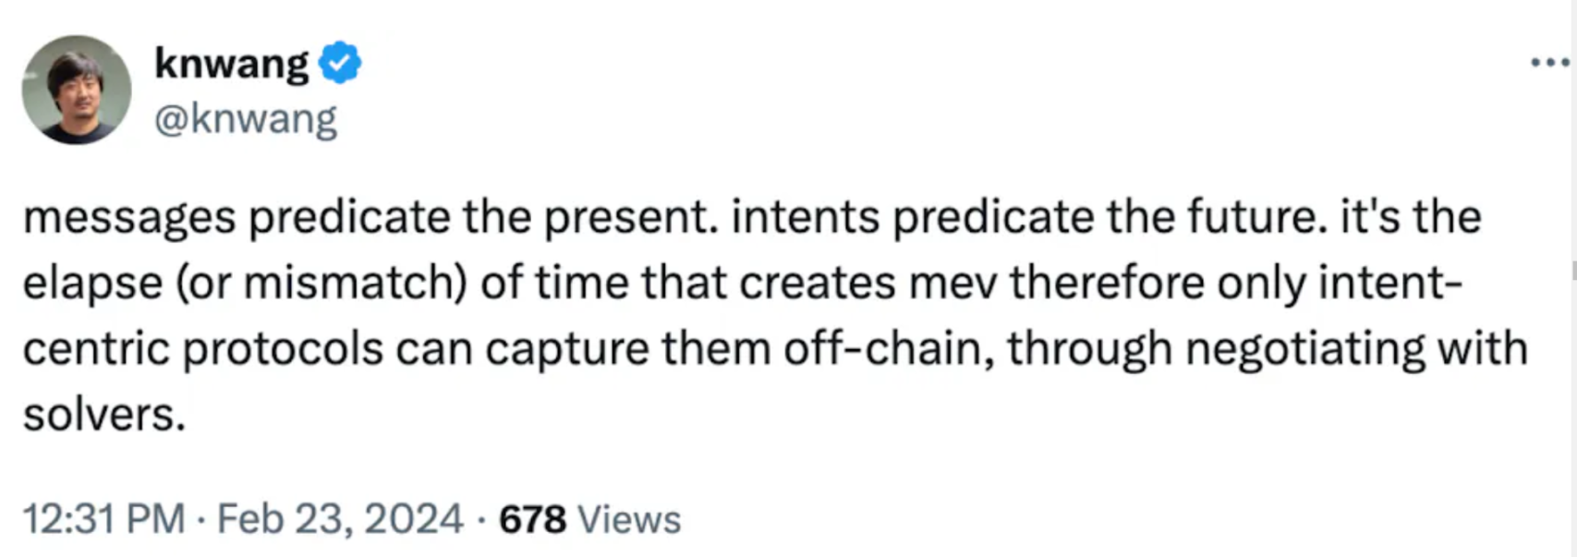The width and height of the screenshot is (1577, 557).
Task: Open knwang's profile picture
Action: pyautogui.click(x=77, y=90)
